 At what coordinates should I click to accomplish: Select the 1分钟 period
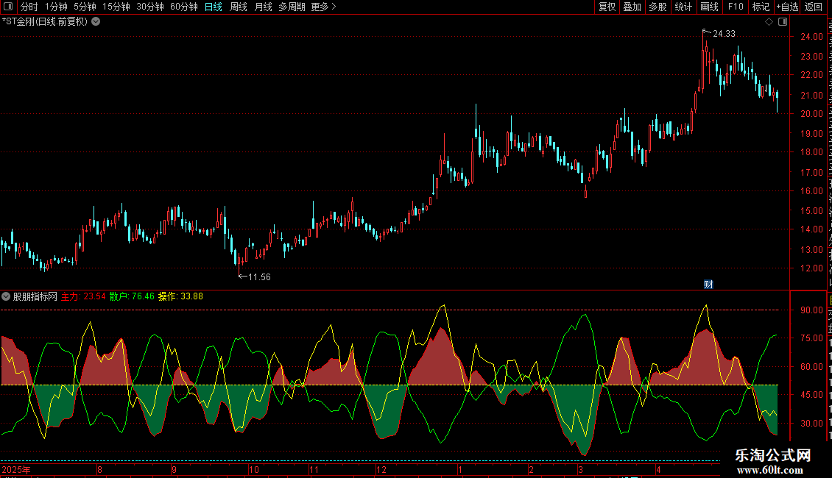[56, 7]
